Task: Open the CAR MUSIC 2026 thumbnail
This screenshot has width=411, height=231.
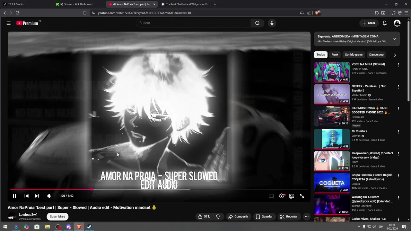Action: 332,116
